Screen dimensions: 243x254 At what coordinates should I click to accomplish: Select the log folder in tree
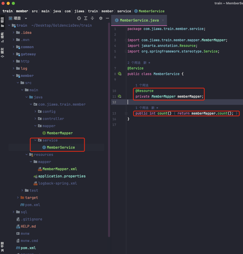(x=24, y=68)
